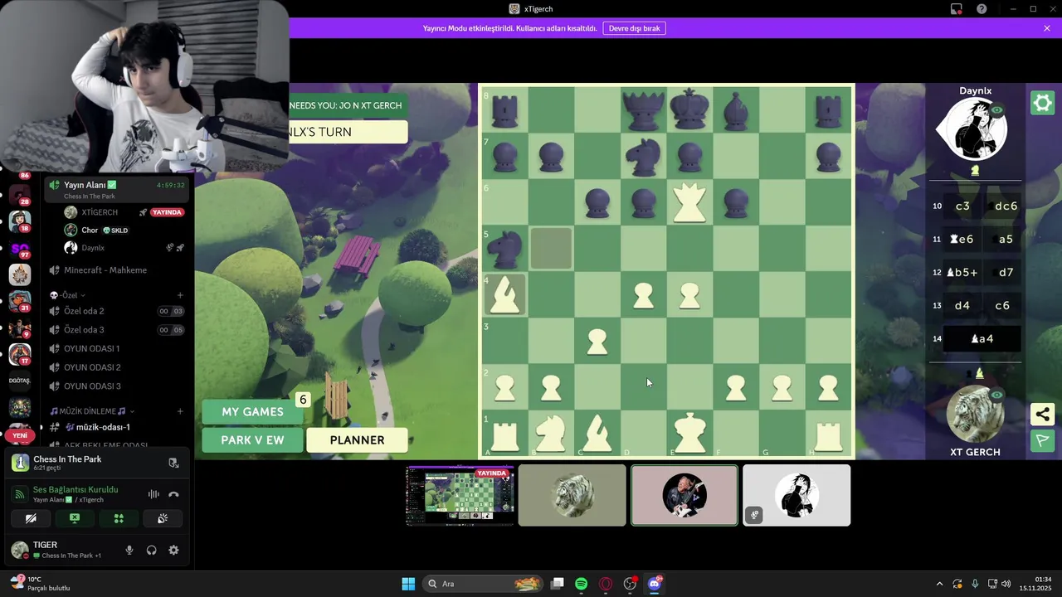The width and height of the screenshot is (1062, 597).
Task: Open server icon with 18 badge
Action: tap(20, 221)
